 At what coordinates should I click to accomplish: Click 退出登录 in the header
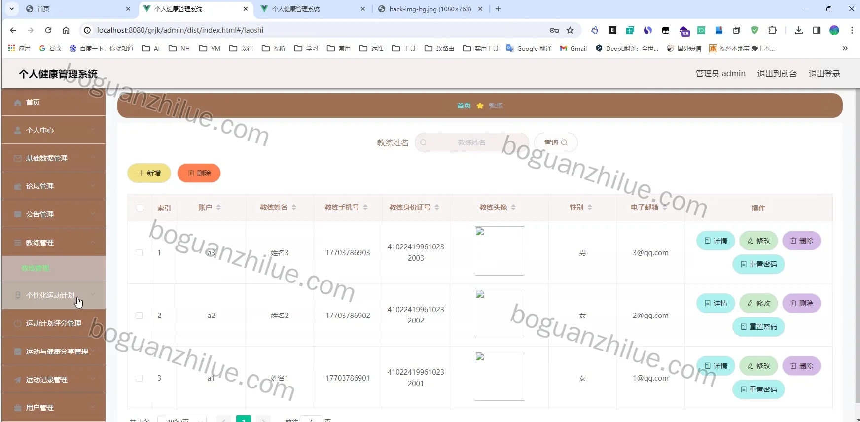824,73
